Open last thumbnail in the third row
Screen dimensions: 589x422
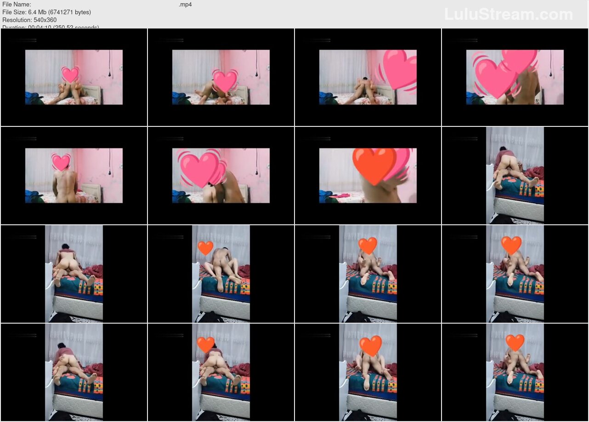click(x=515, y=274)
